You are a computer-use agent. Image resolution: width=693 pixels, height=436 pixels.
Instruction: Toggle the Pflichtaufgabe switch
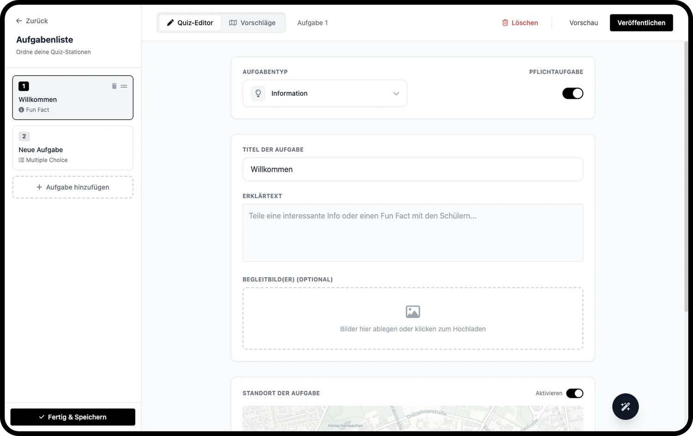point(572,93)
